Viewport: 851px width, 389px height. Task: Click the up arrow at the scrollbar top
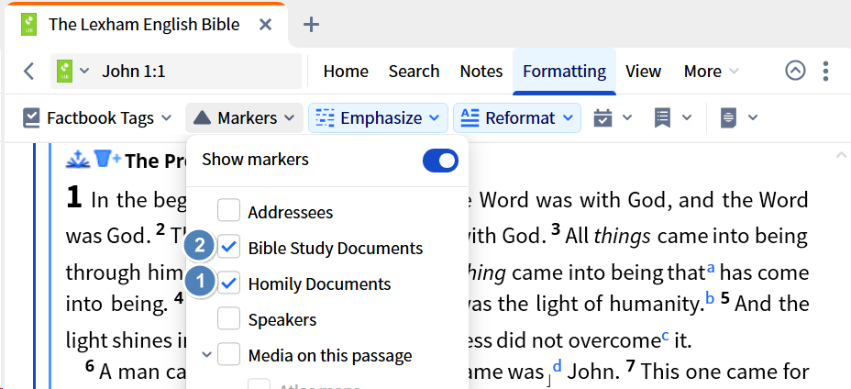(841, 155)
